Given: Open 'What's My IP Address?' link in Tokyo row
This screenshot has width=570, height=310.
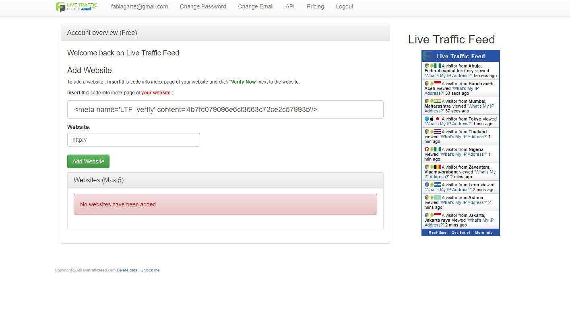Looking at the screenshot, I should (x=448, y=124).
